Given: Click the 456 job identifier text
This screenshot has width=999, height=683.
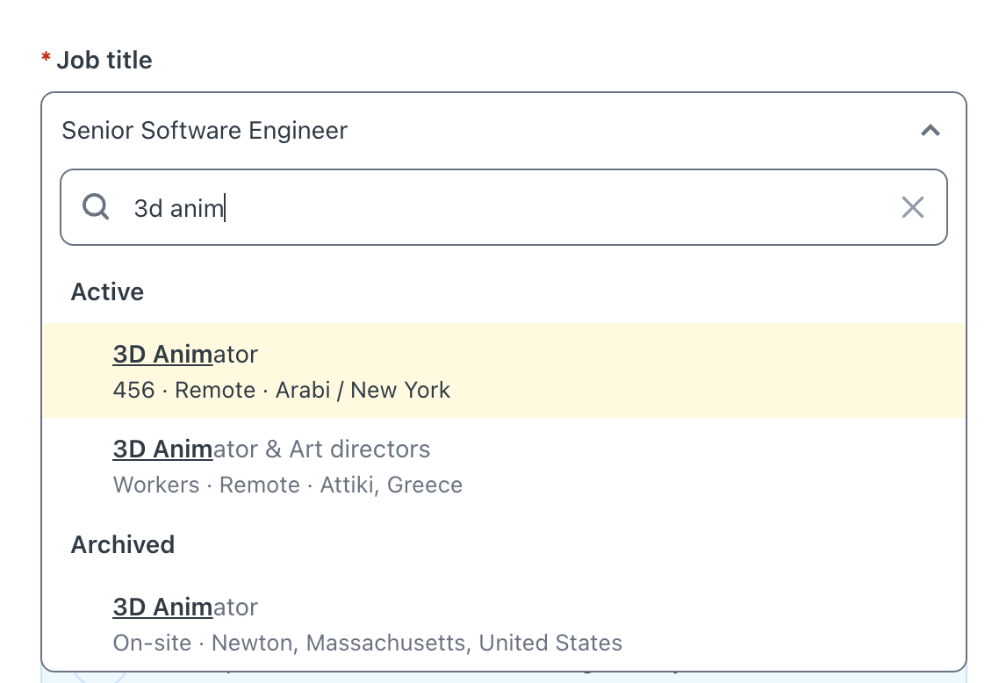Looking at the screenshot, I should click(133, 390).
